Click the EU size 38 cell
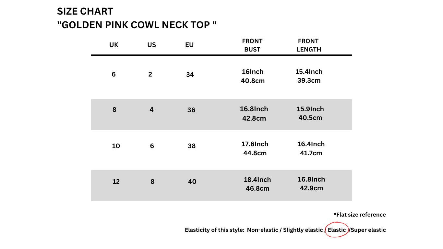 (x=192, y=146)
